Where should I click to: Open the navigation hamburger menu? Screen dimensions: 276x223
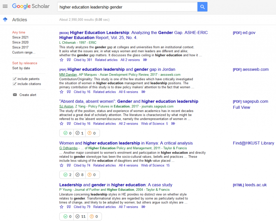tap(5, 6)
